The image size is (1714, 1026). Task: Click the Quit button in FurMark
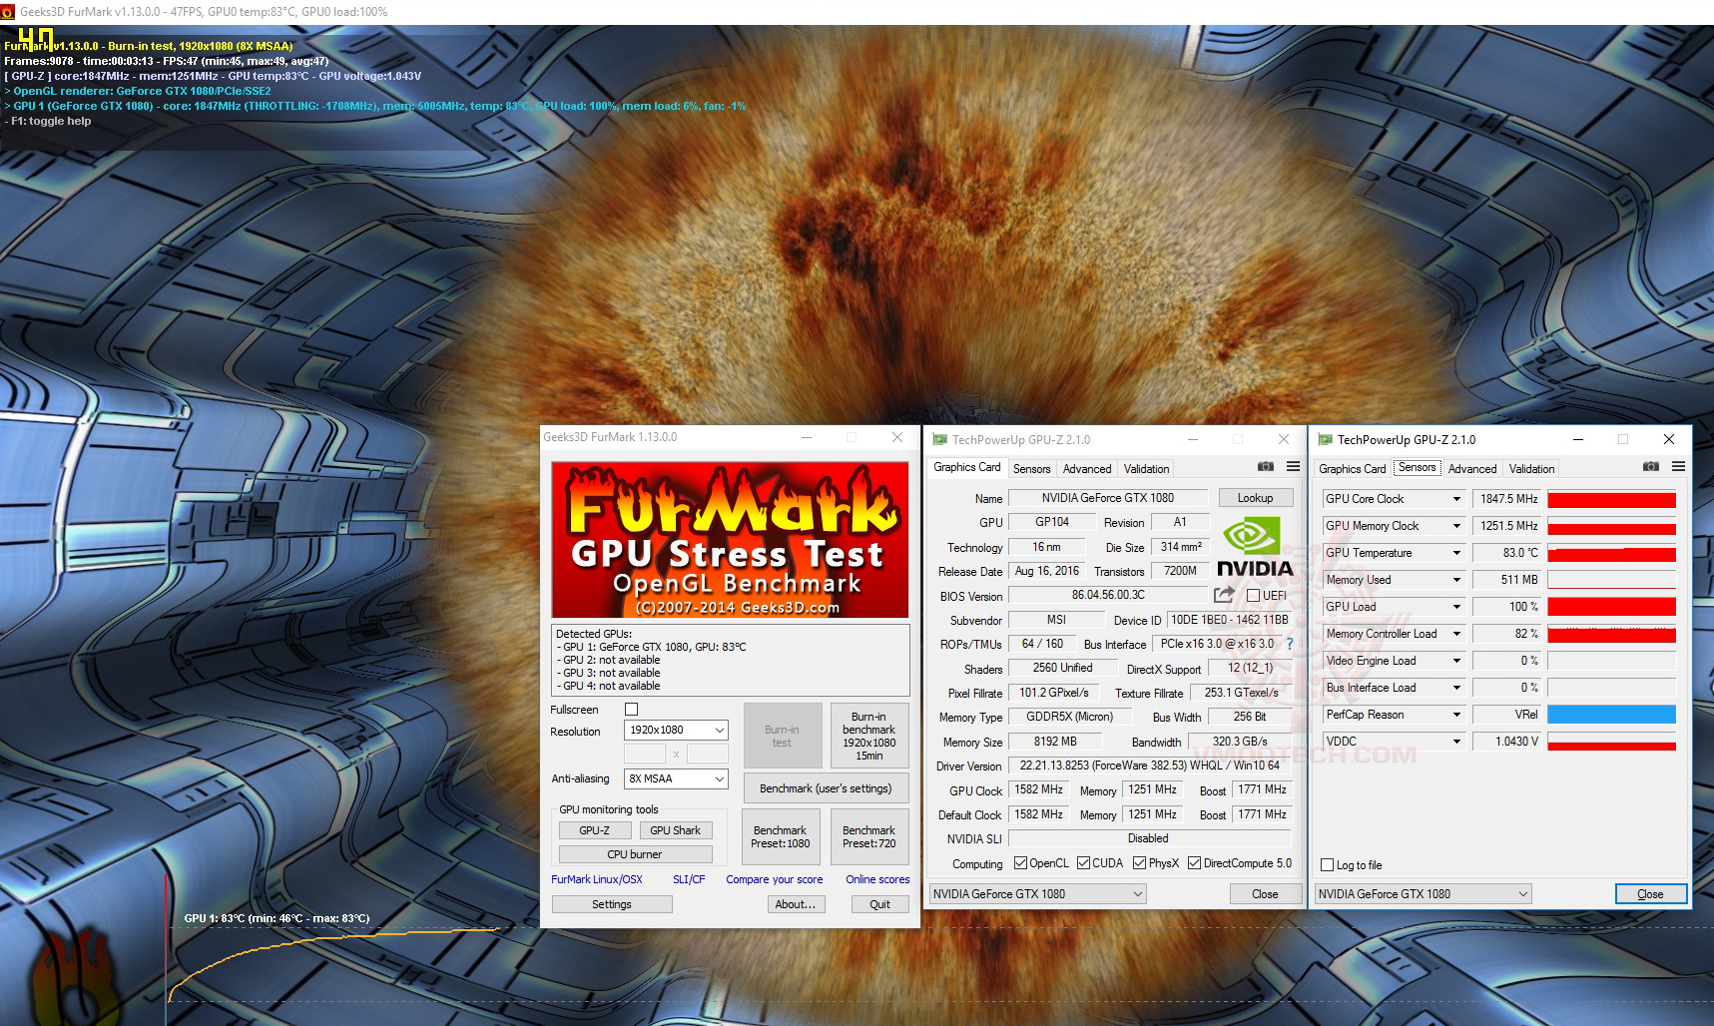tap(879, 904)
